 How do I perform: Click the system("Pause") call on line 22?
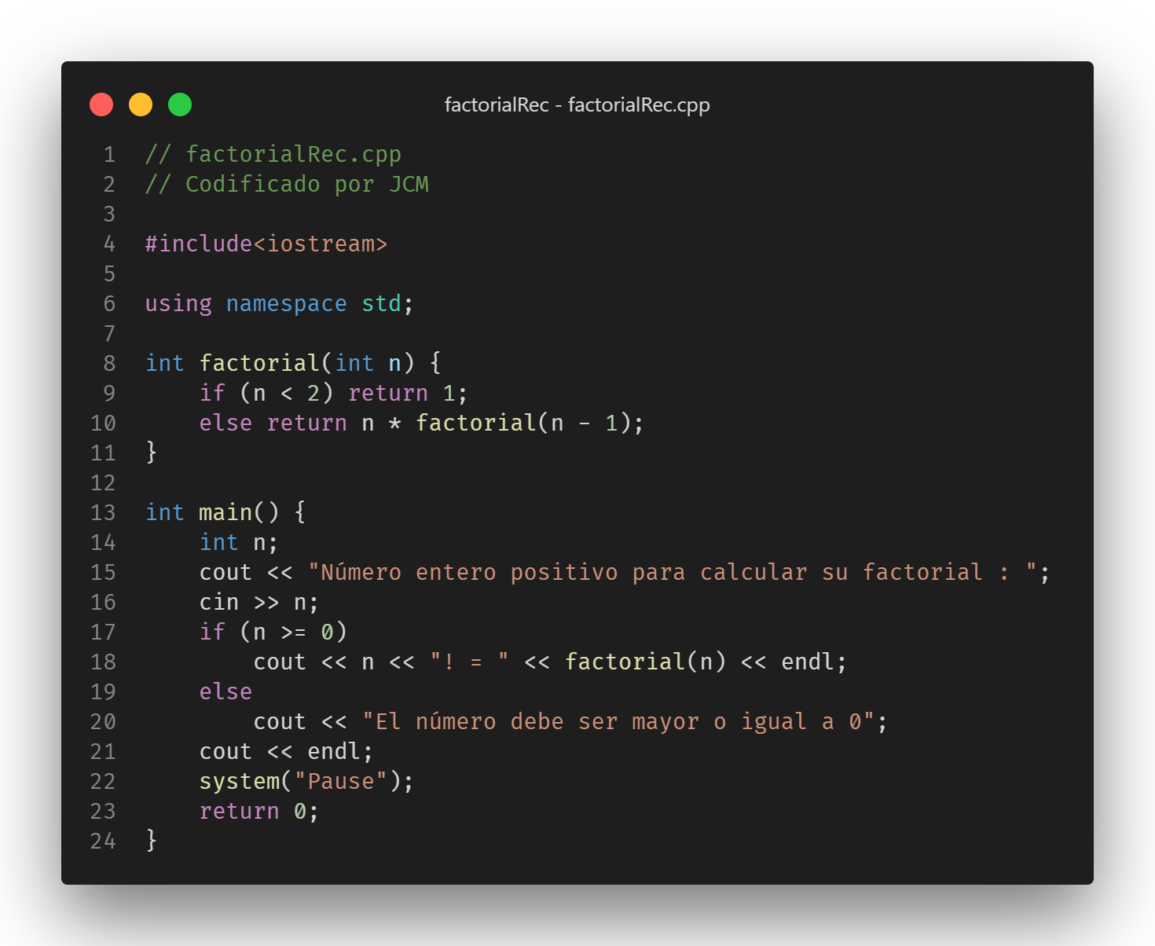pyautogui.click(x=306, y=781)
